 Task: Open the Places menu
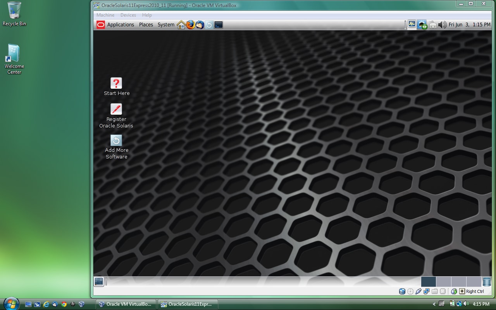click(x=146, y=24)
